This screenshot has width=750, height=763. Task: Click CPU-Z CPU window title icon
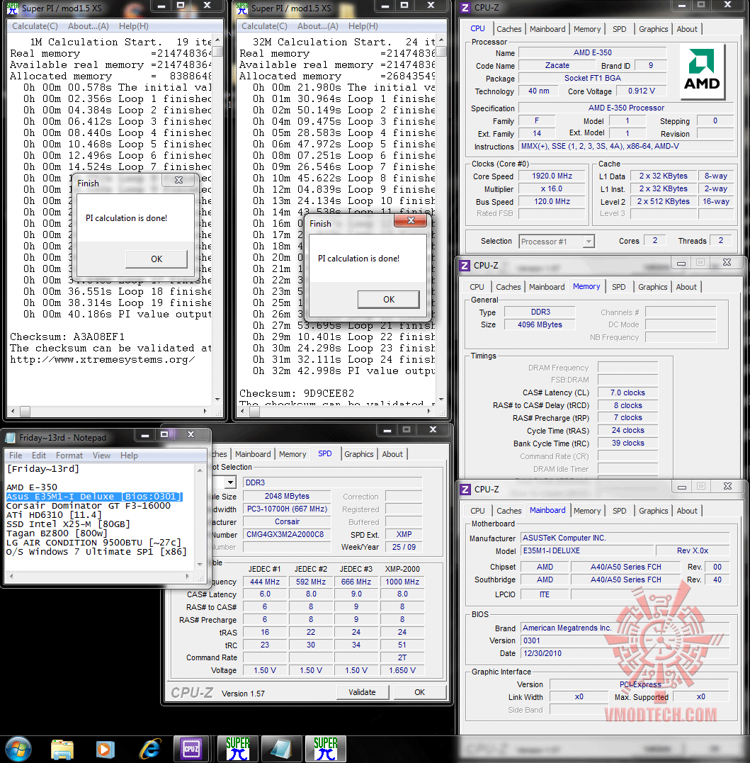(x=465, y=8)
